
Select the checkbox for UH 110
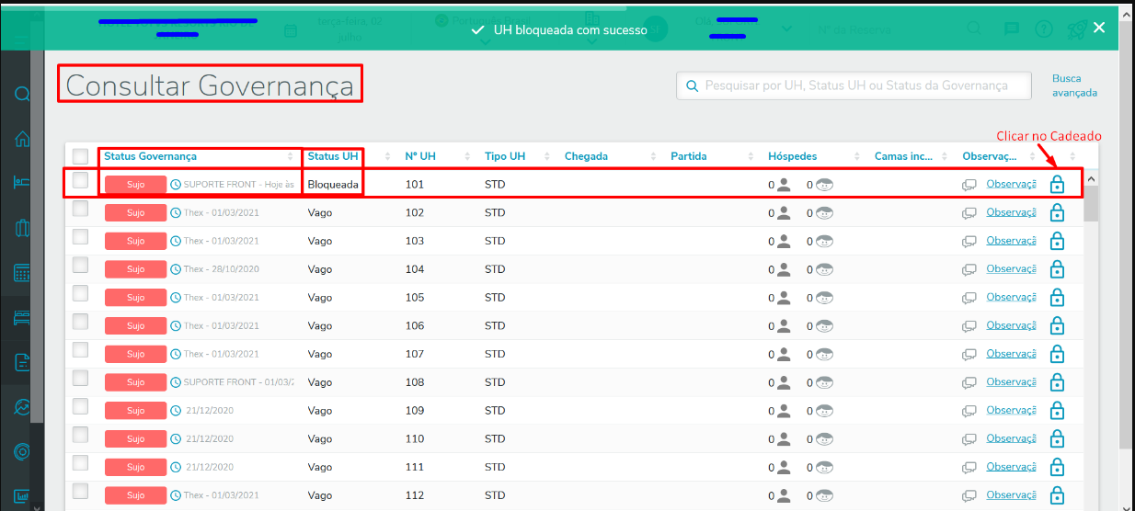[x=80, y=435]
